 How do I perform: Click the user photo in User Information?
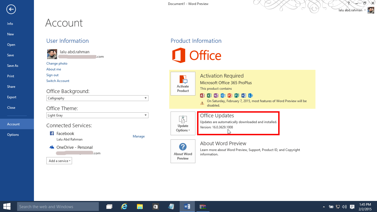(x=52, y=54)
